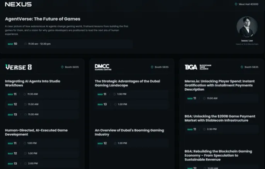
Task: Select Mar 12 date under Integrating AI Agents
Action: coord(12,104)
